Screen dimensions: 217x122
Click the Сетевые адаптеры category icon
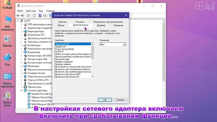[x=25, y=90]
